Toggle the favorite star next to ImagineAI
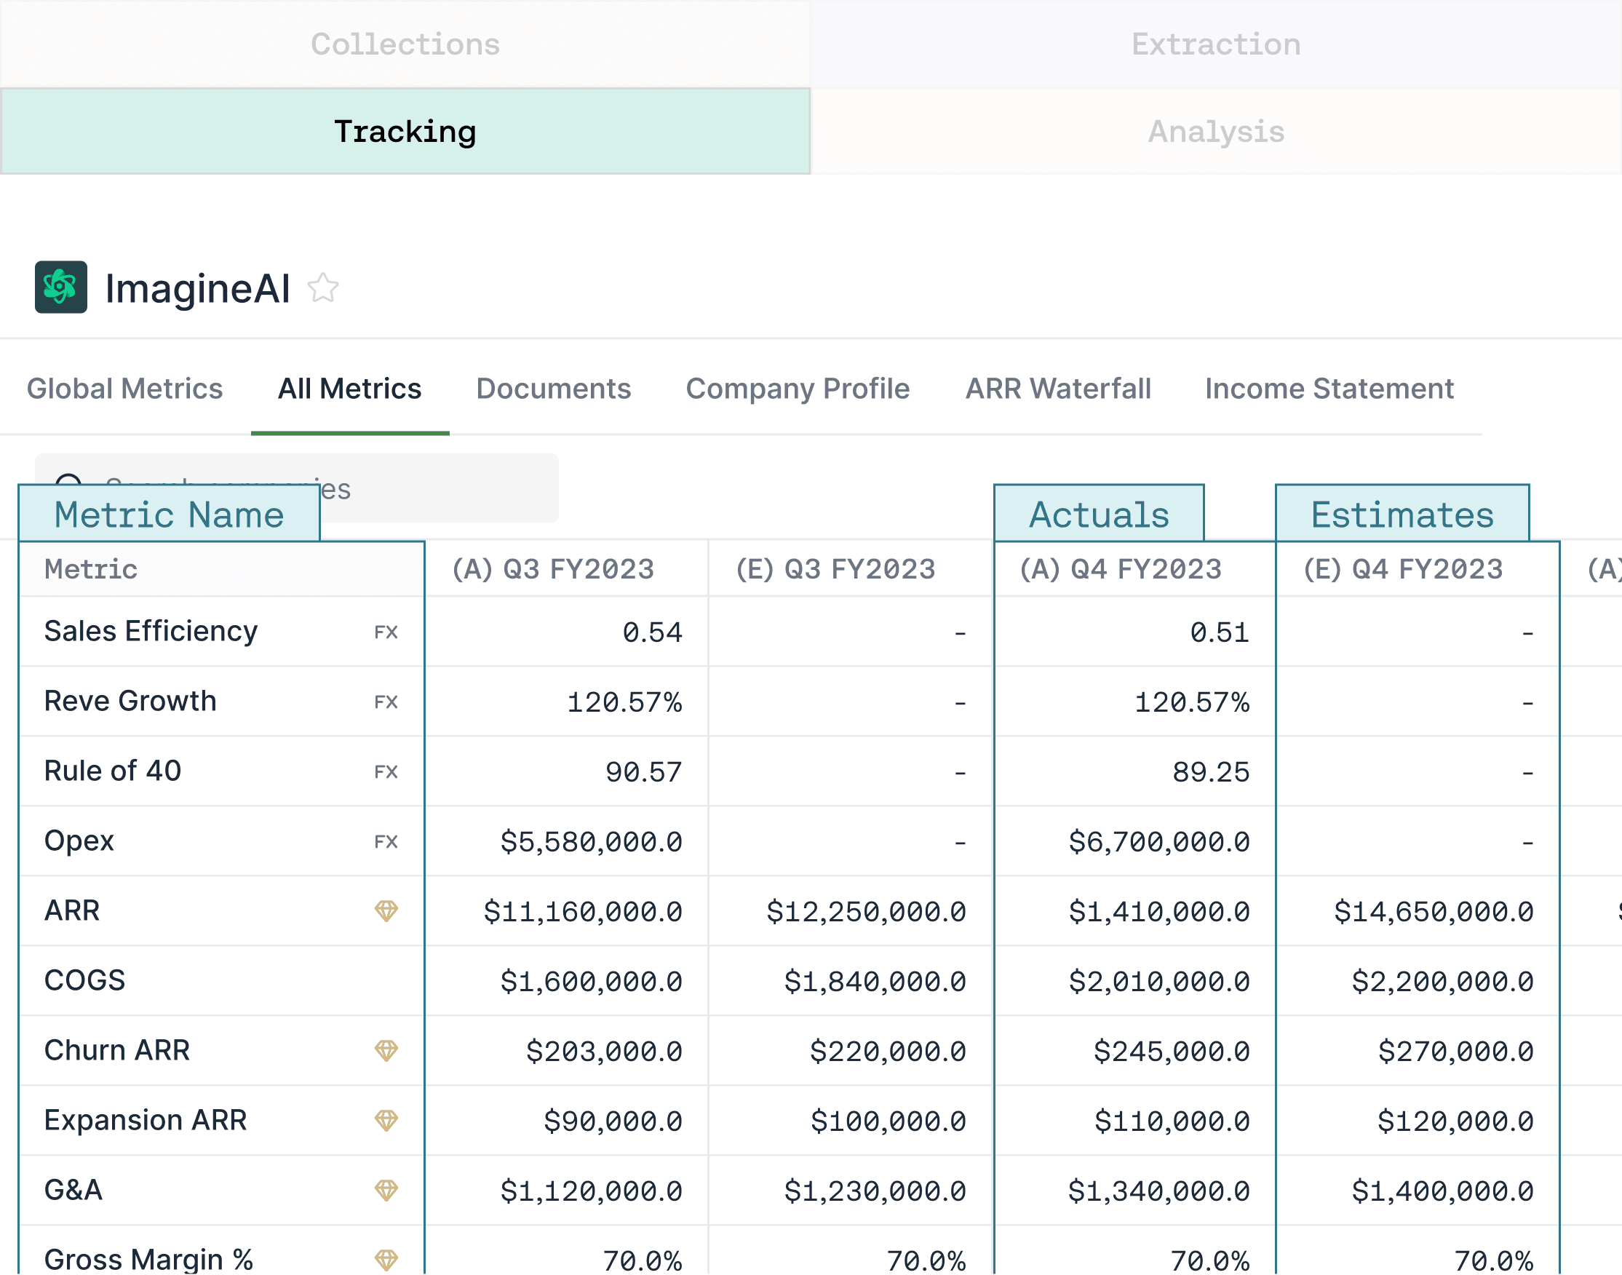 (x=323, y=288)
